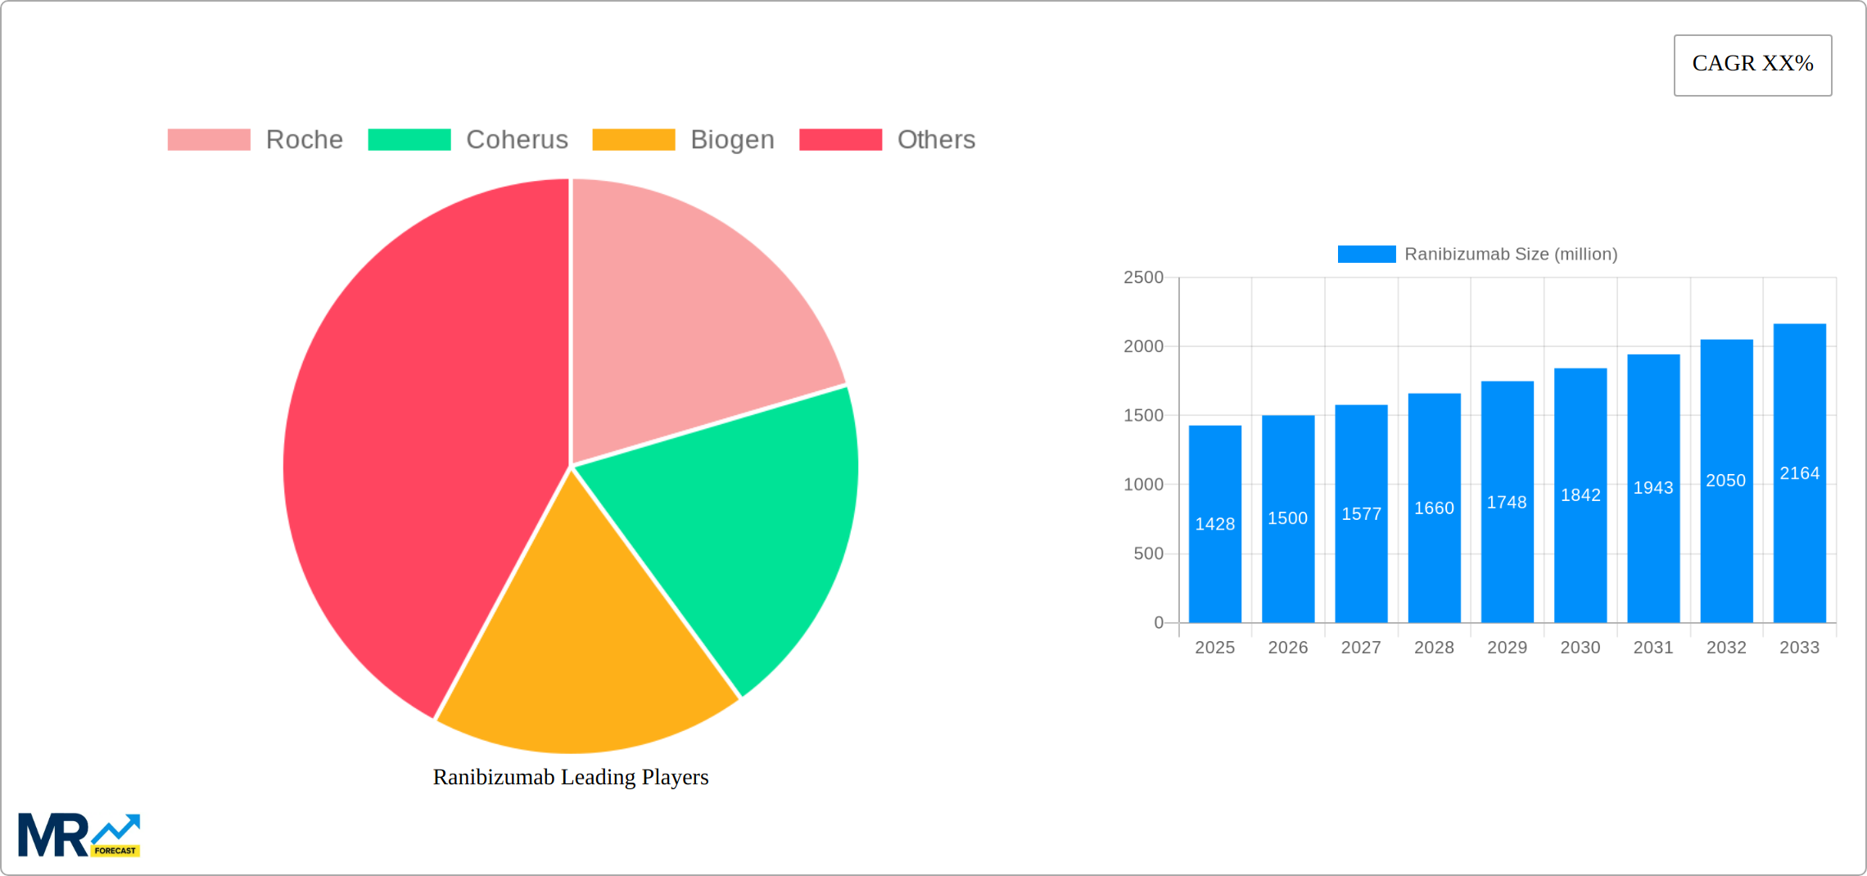Click the 2033 bar showing 2164
Screen dimensions: 1867x876
click(1800, 473)
